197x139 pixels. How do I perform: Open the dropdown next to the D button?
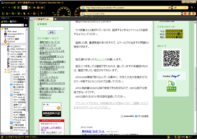point(15,13)
